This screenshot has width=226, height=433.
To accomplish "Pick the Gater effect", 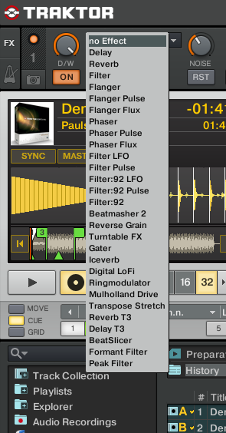I will (127, 248).
